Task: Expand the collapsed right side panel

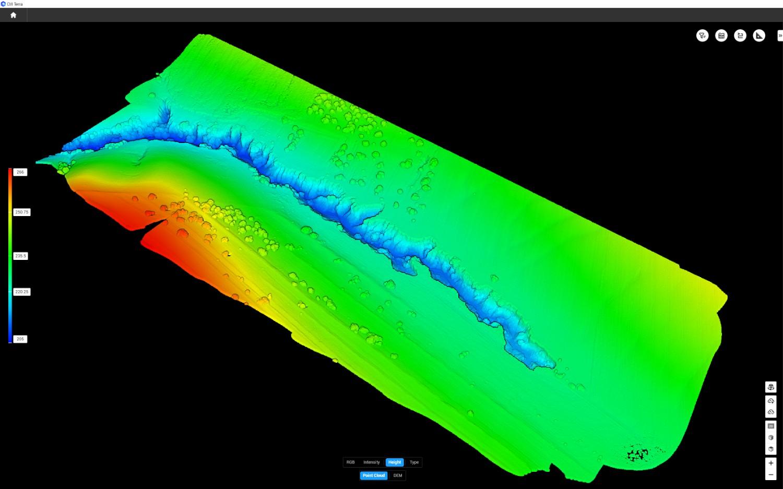Action: [x=780, y=35]
